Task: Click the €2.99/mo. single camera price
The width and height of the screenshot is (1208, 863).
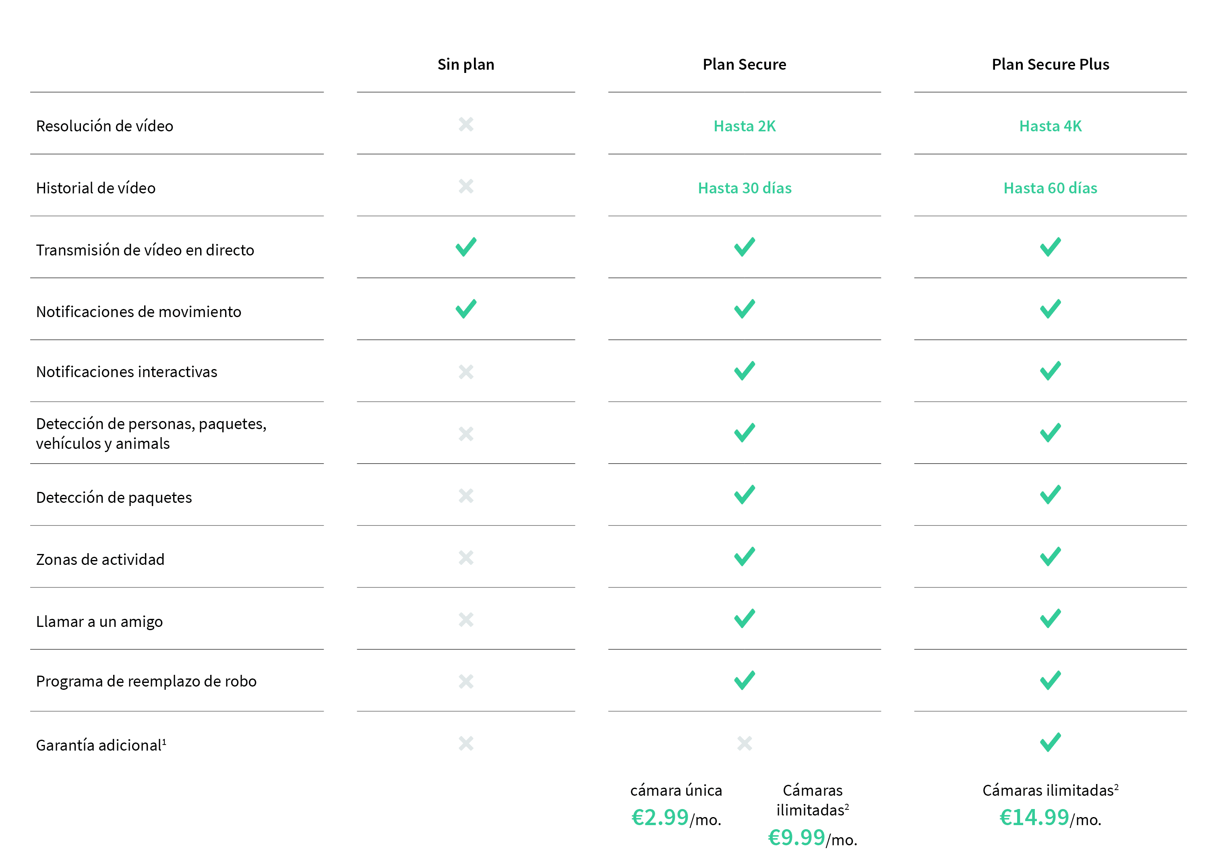Action: [x=675, y=818]
